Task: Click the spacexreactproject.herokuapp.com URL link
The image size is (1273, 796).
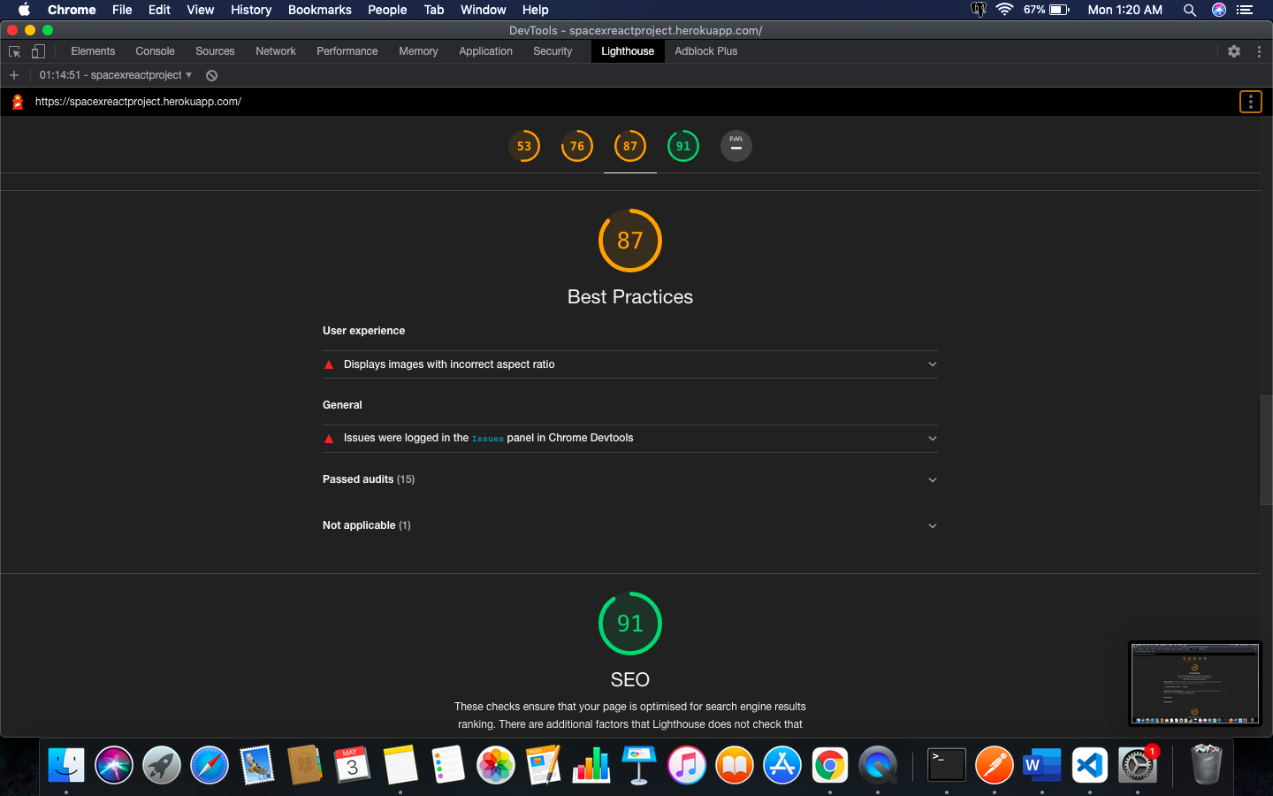Action: point(138,102)
